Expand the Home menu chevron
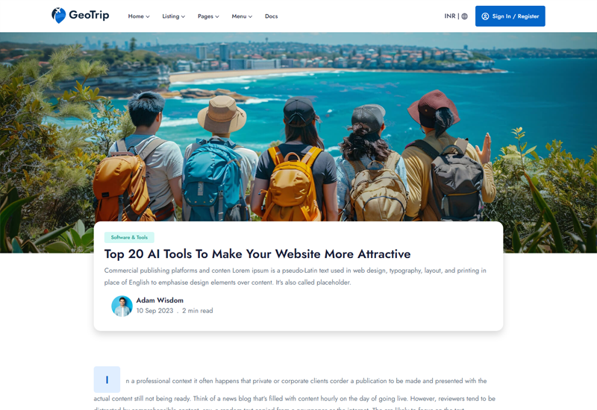The image size is (597, 410). tap(148, 16)
